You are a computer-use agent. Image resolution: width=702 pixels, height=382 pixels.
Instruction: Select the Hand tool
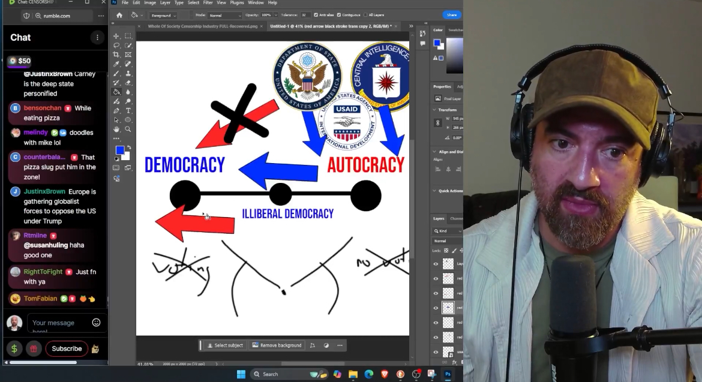[x=116, y=130]
